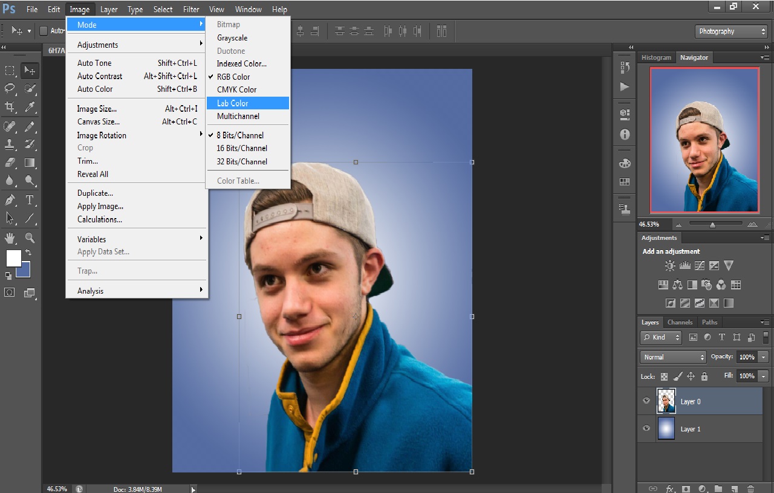Click the Navigator zoom slider
Image resolution: width=774 pixels, height=493 pixels.
(x=714, y=224)
